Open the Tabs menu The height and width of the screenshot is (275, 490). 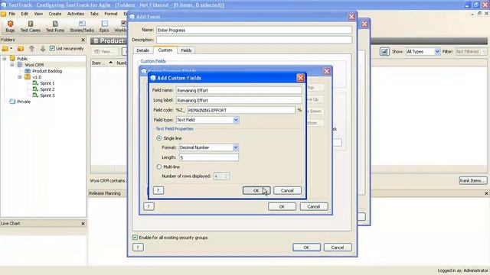point(94,14)
